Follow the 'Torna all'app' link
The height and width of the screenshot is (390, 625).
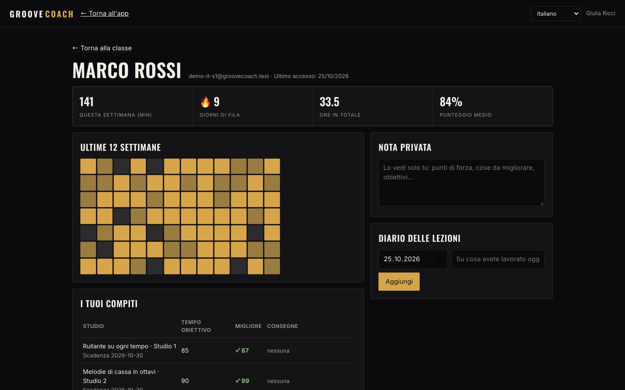point(104,14)
